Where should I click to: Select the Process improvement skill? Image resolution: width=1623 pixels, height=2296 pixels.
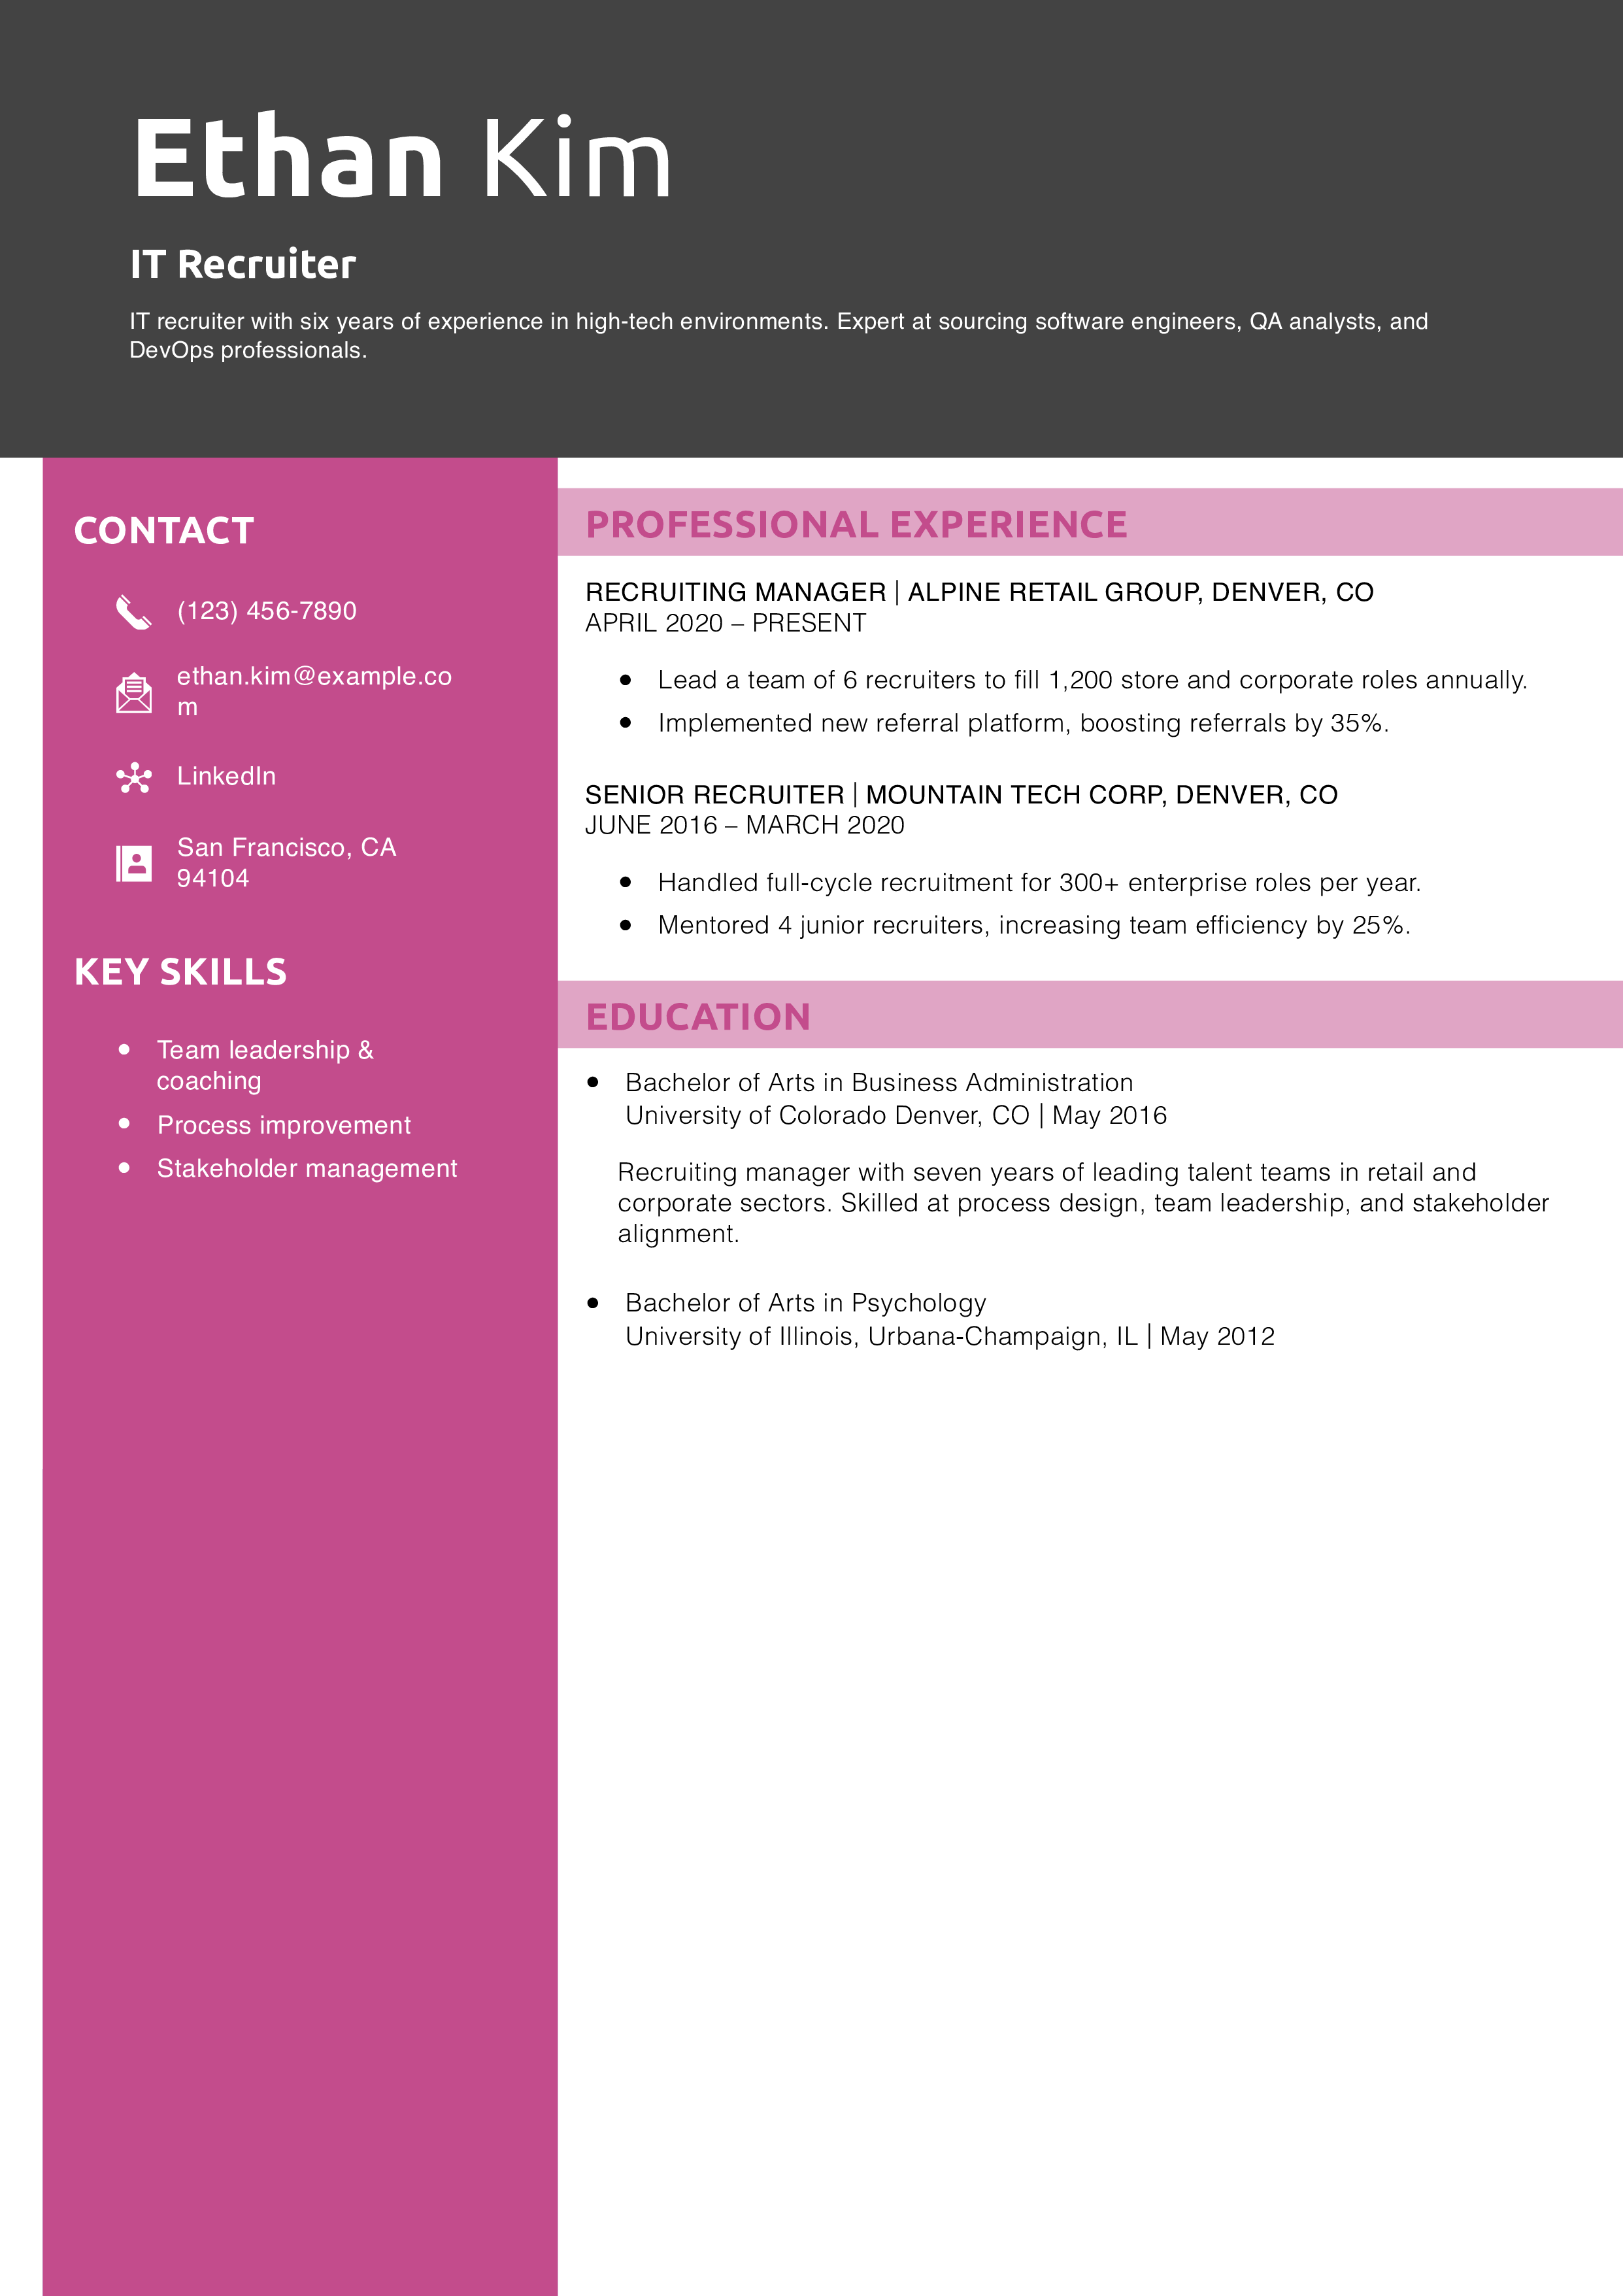pyautogui.click(x=284, y=1125)
